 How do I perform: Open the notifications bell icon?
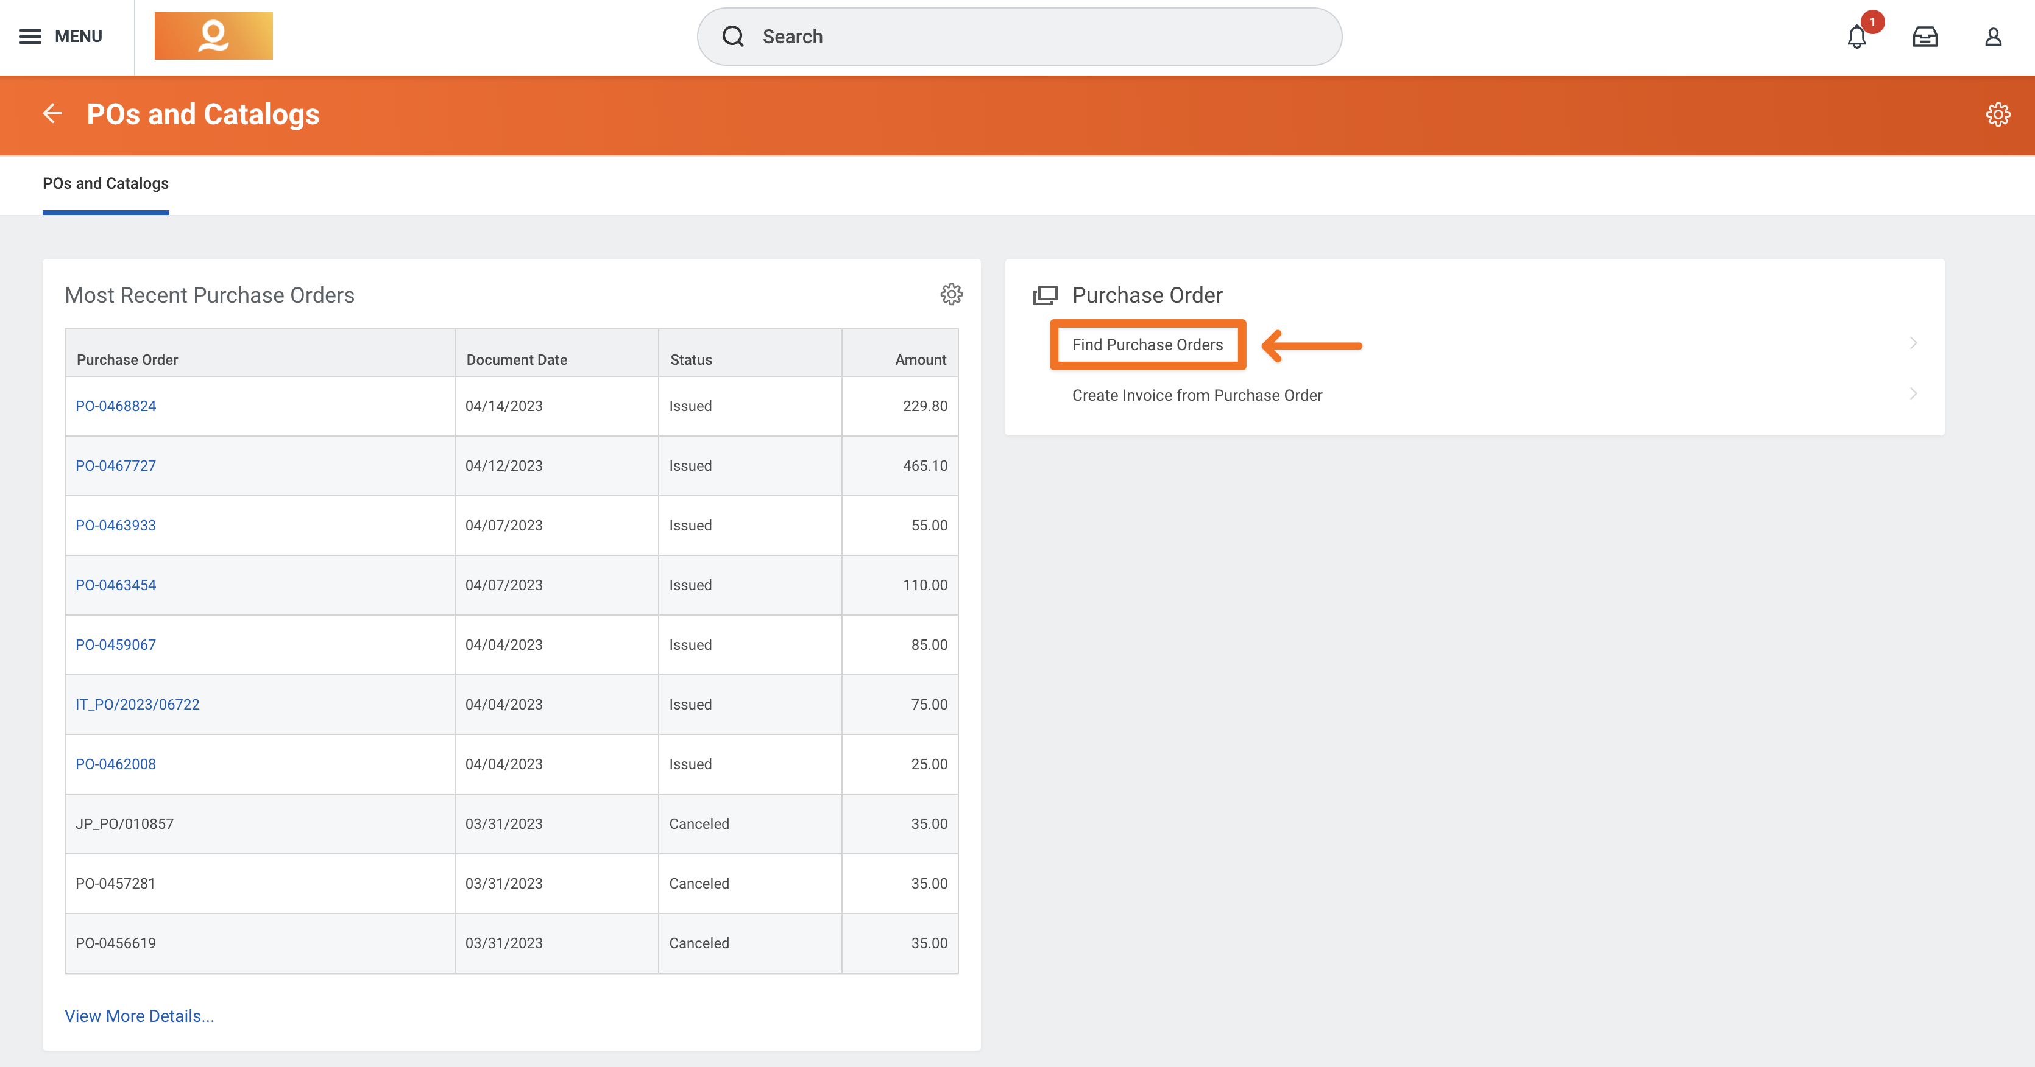[x=1856, y=37]
